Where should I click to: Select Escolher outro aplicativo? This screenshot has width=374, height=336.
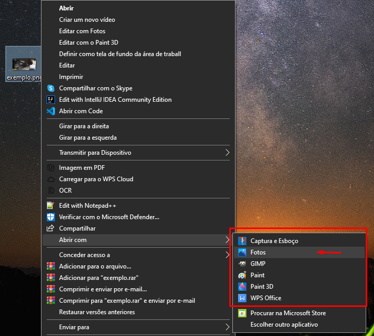click(299, 325)
